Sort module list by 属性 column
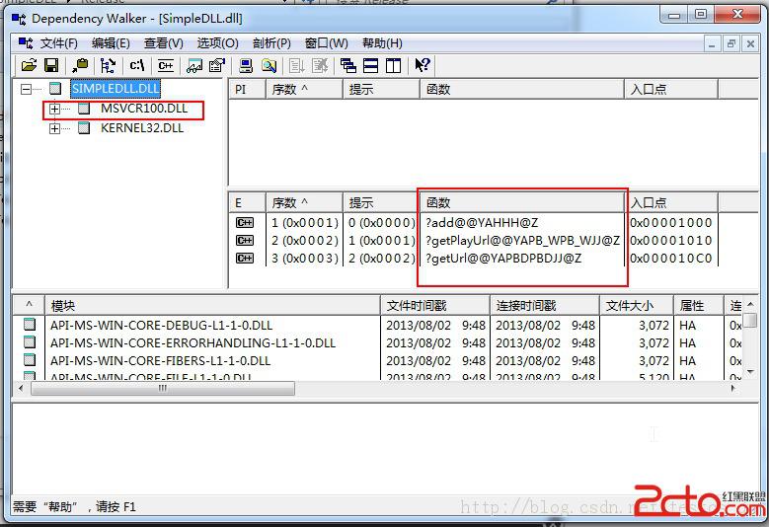 (699, 306)
